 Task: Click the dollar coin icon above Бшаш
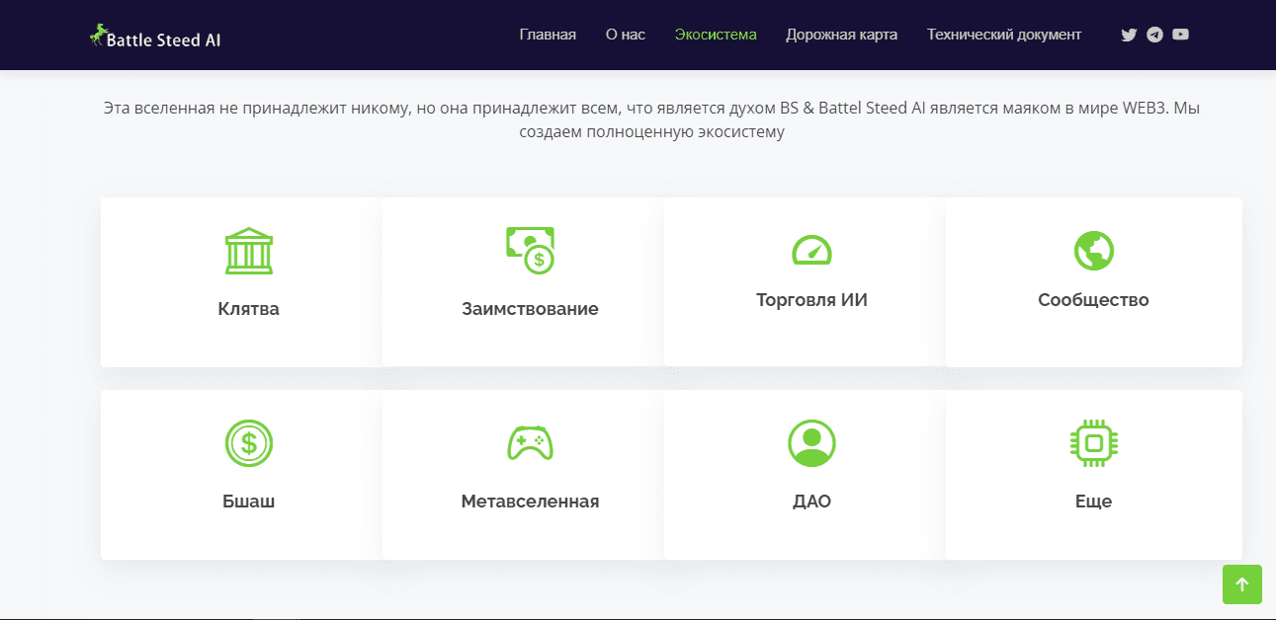tap(248, 442)
